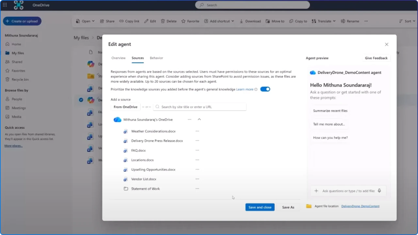Click the microphone icon in the agent chat box
The image size is (418, 235).
coord(379,191)
